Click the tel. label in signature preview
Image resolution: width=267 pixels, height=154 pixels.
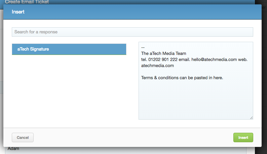tap(144, 60)
